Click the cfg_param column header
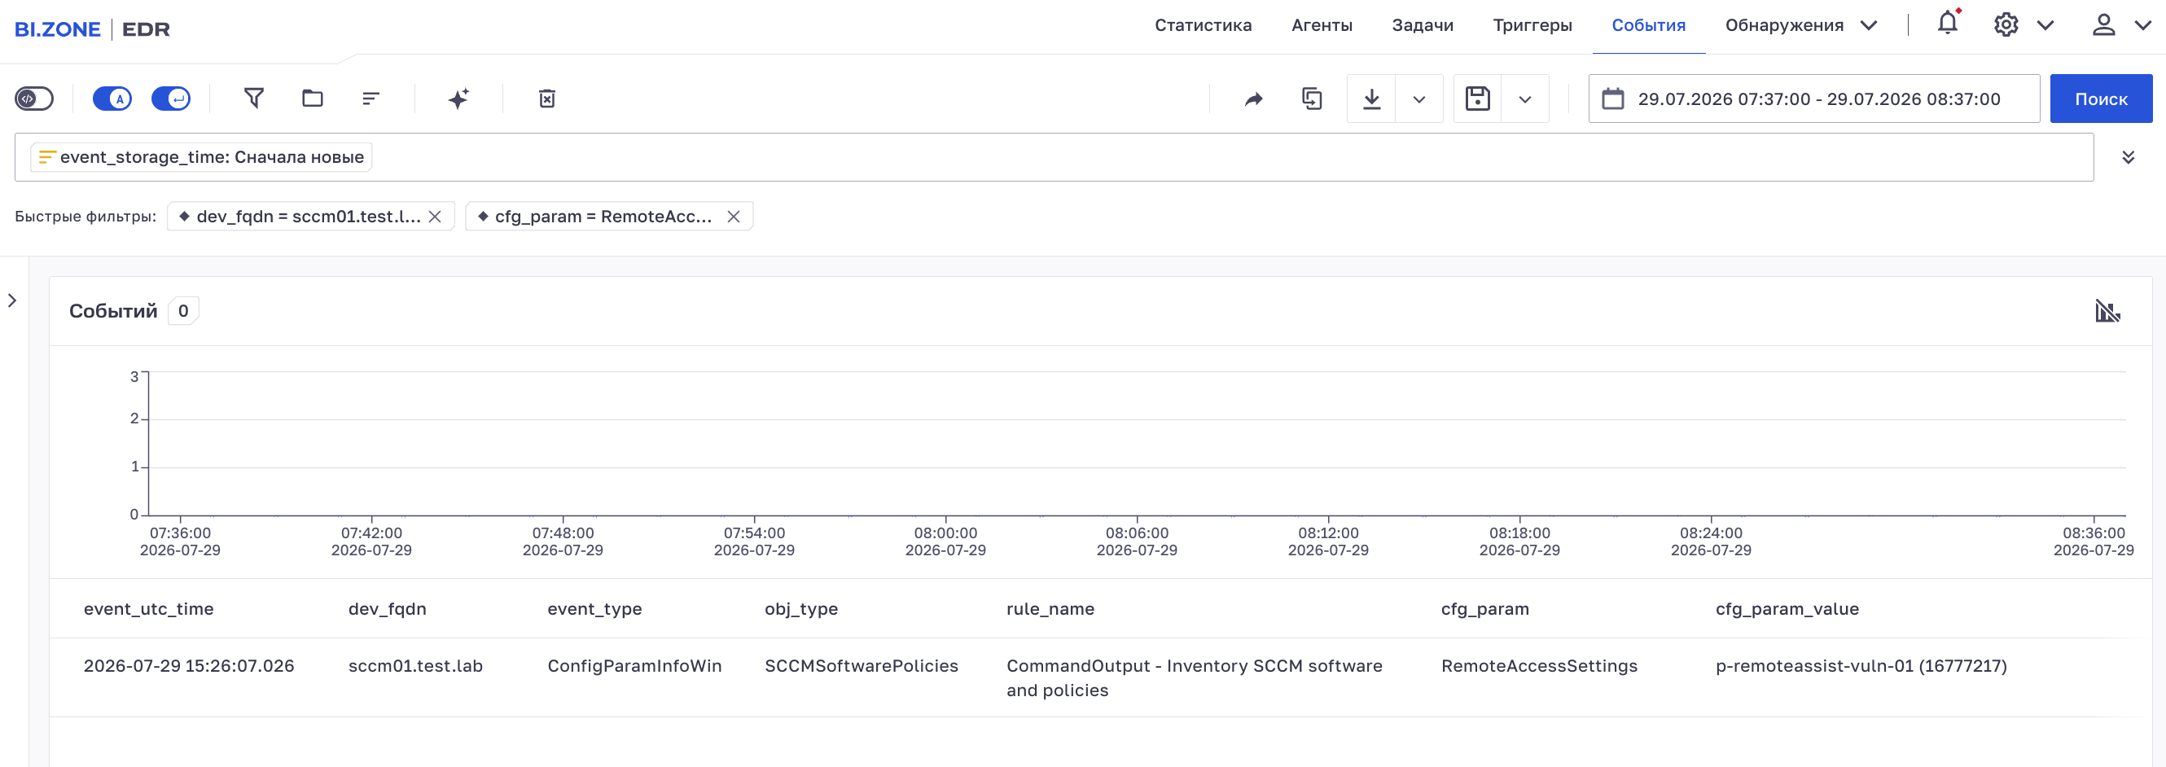Screen dimensions: 2166x767 [x=1485, y=609]
